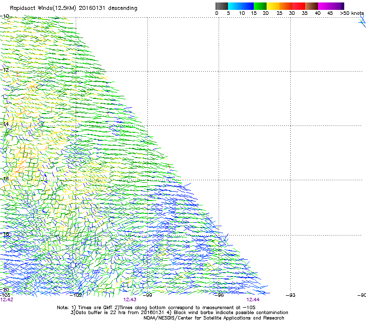This screenshot has height=321, width=366.
Task: Click the legend label '0'
Action: tap(217, 13)
